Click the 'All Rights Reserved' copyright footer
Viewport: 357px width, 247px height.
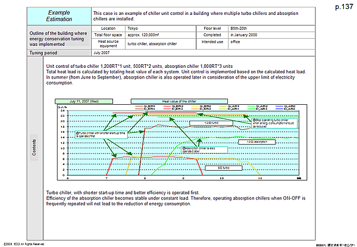(24, 244)
